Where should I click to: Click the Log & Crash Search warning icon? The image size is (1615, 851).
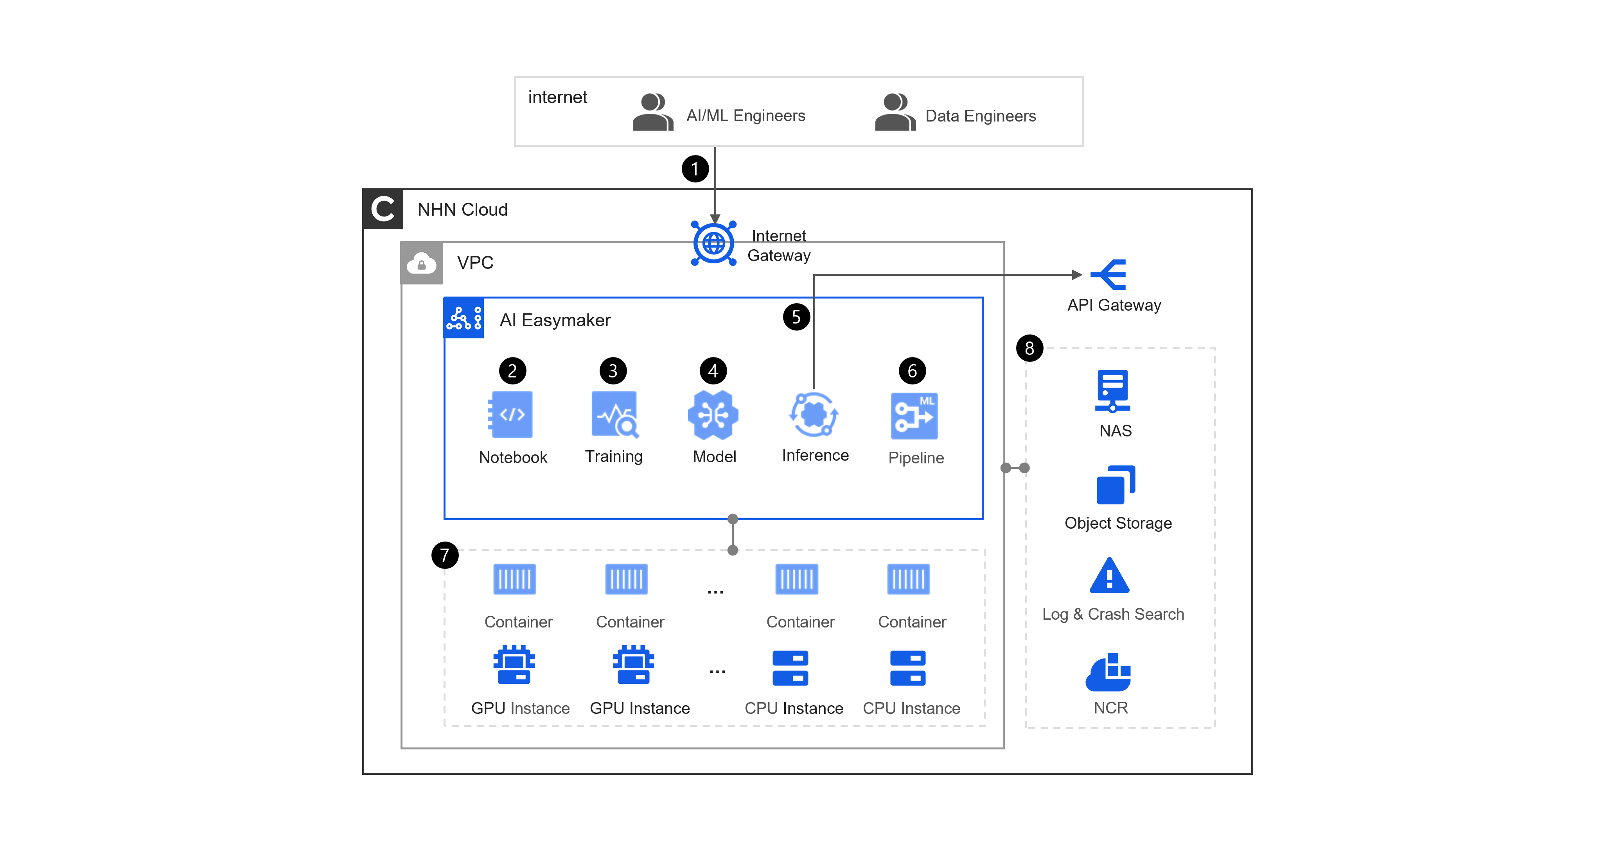1109,576
